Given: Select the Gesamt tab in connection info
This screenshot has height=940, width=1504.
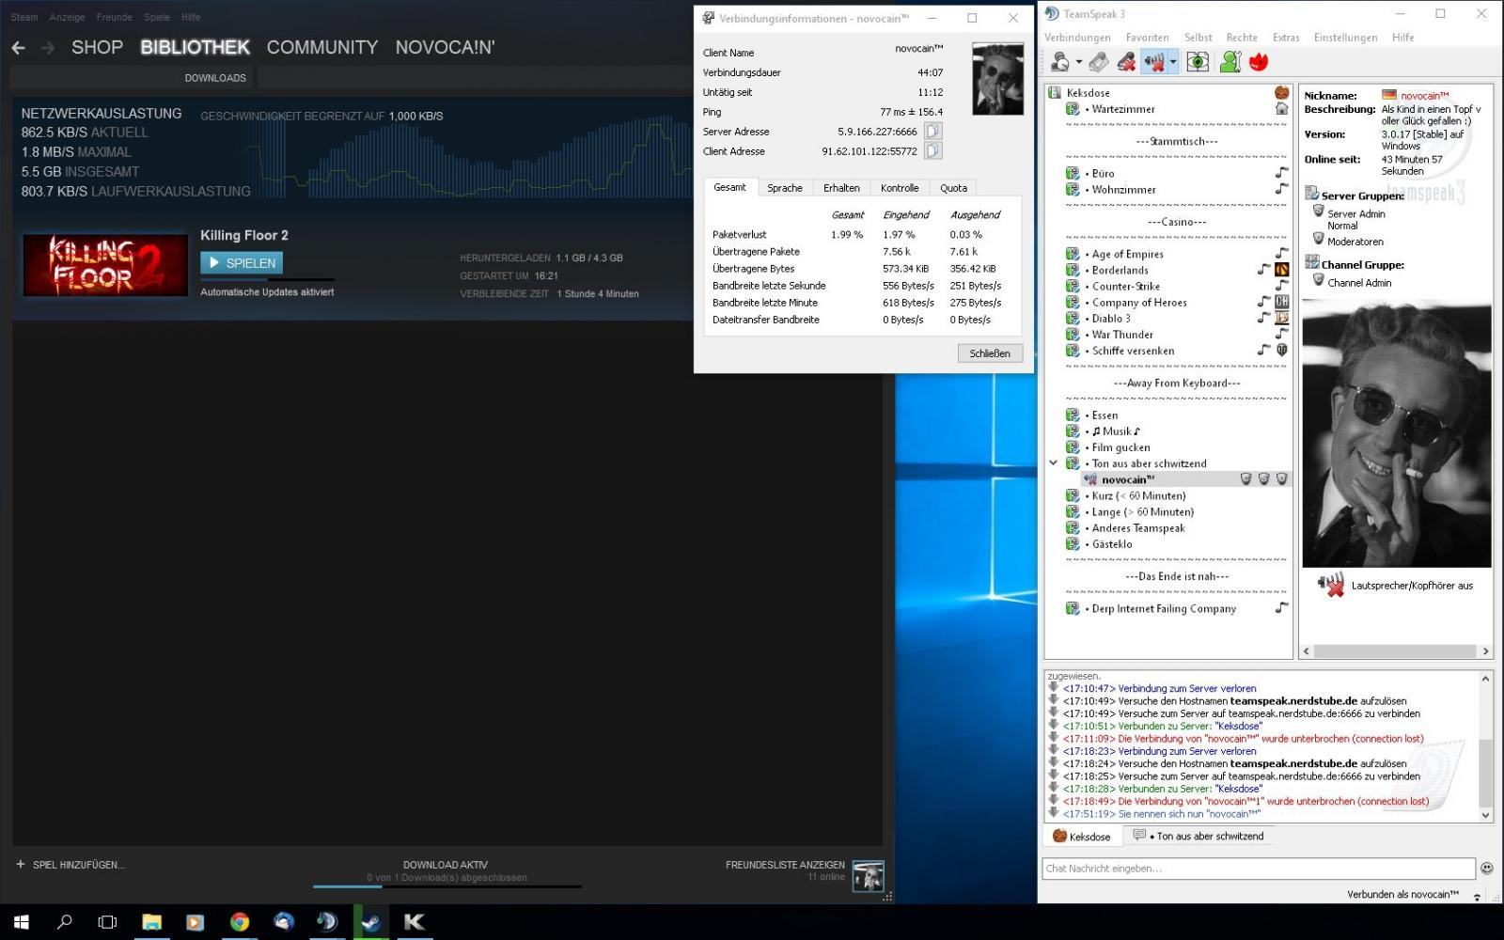Looking at the screenshot, I should [729, 187].
